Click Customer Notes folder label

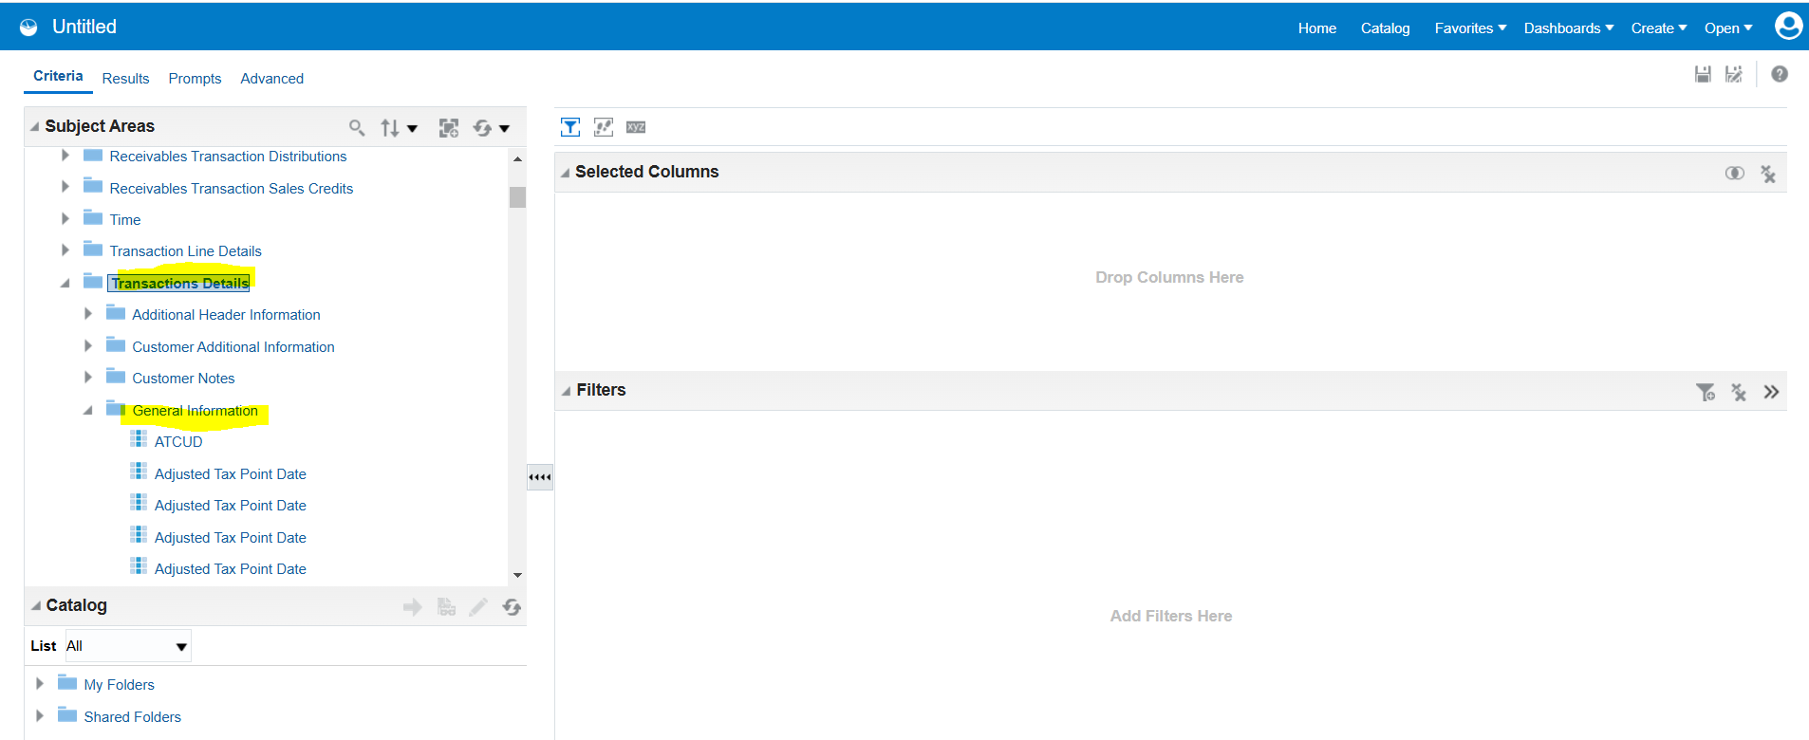[183, 379]
